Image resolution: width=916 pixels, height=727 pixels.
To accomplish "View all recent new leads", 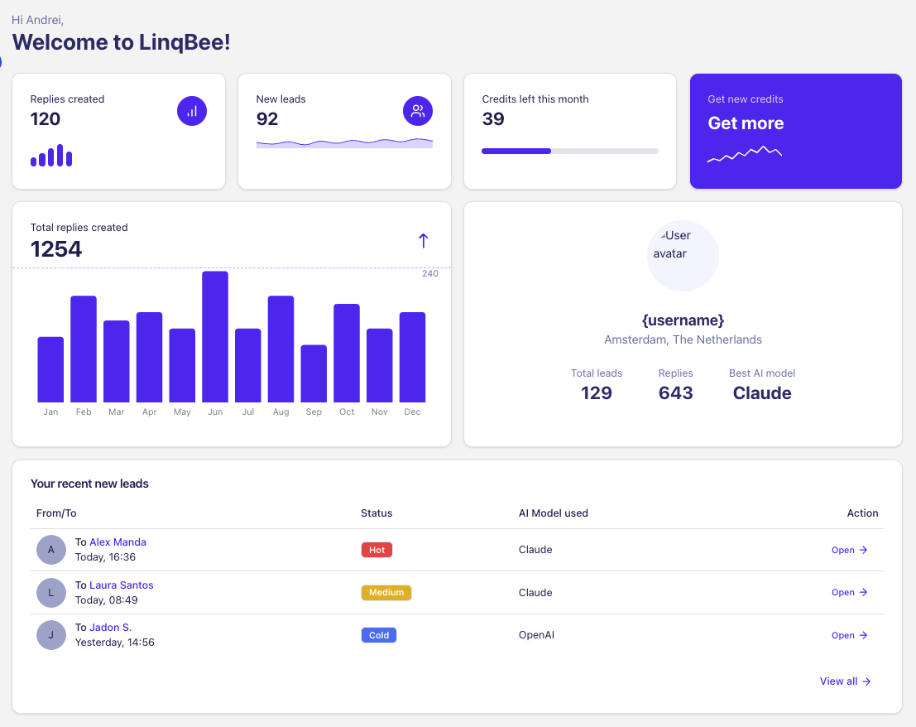I will coord(845,681).
